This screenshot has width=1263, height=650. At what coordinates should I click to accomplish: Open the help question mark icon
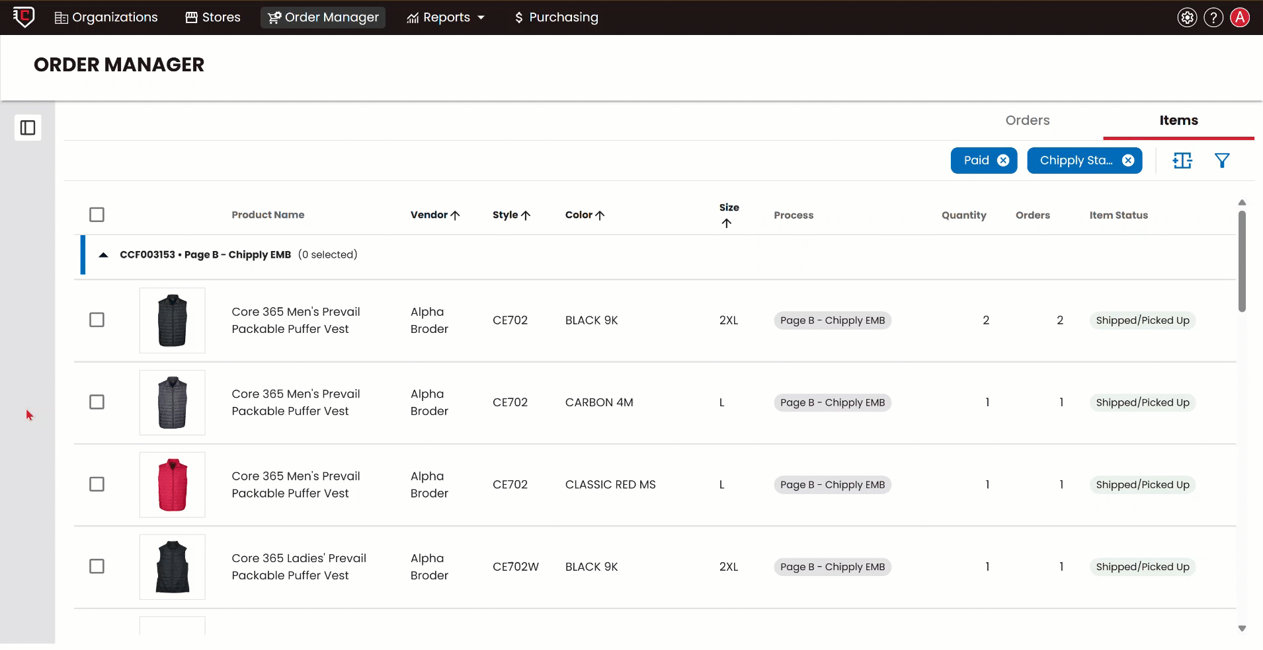[1213, 18]
